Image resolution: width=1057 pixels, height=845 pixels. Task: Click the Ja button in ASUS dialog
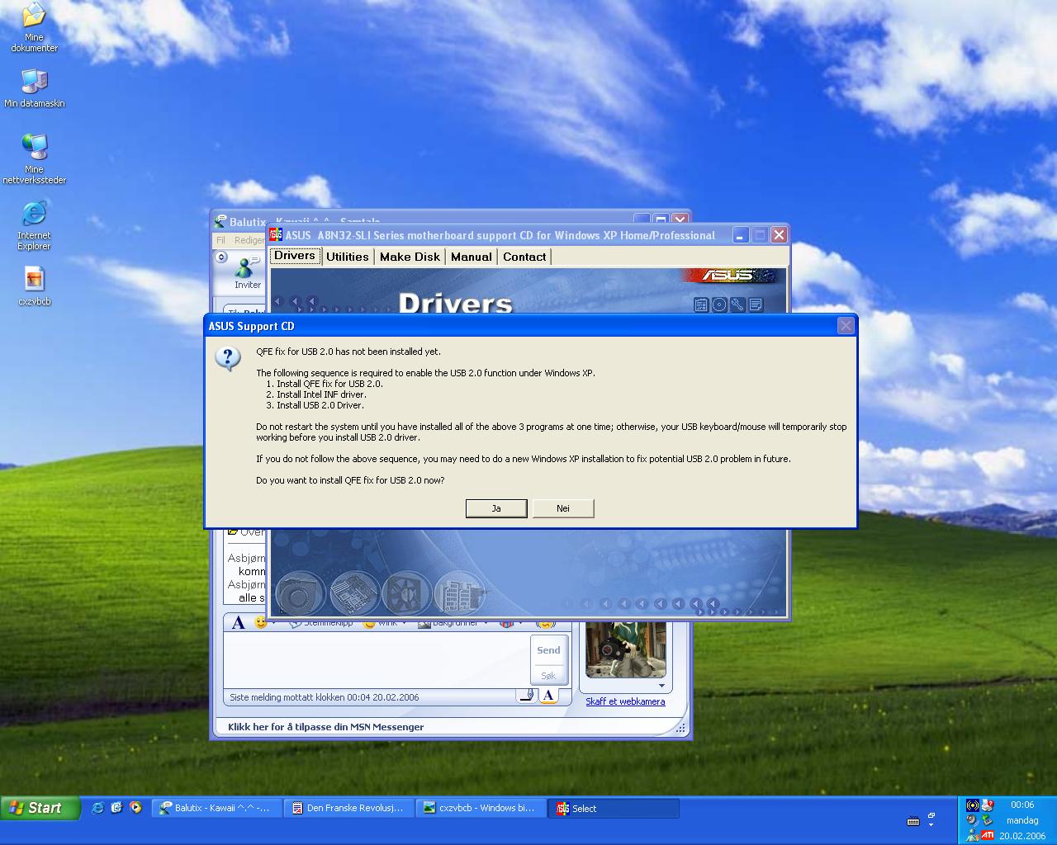[496, 508]
